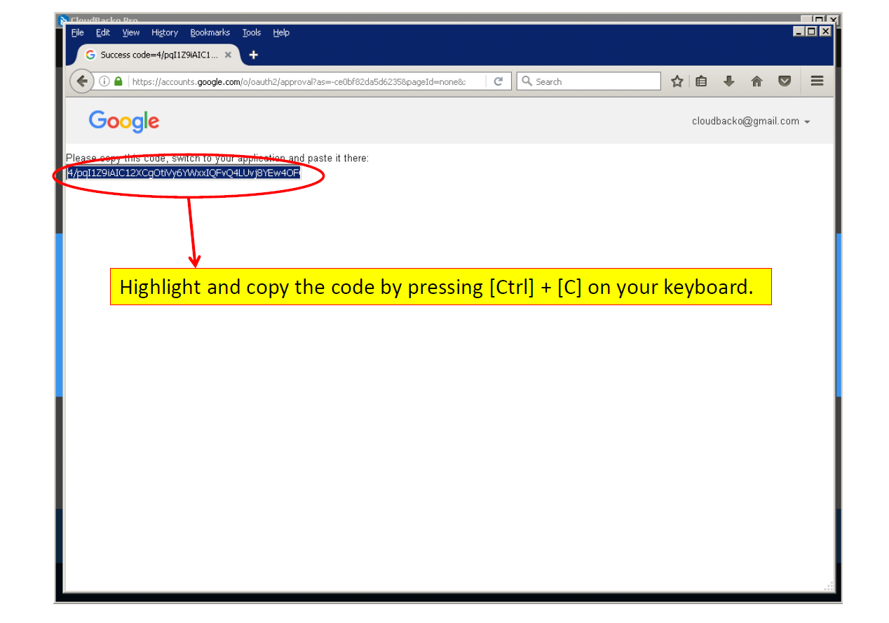Open the Tools menu
This screenshot has width=889, height=623.
click(x=252, y=33)
